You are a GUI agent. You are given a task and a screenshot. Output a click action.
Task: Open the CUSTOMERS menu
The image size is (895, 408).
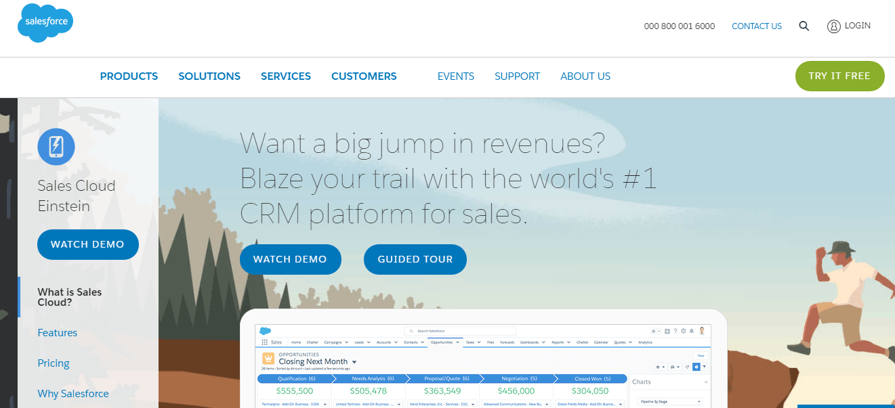click(x=364, y=76)
